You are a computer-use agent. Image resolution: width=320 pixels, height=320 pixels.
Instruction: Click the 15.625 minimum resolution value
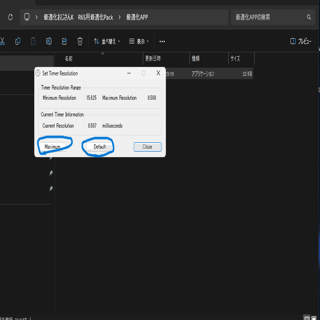91,98
